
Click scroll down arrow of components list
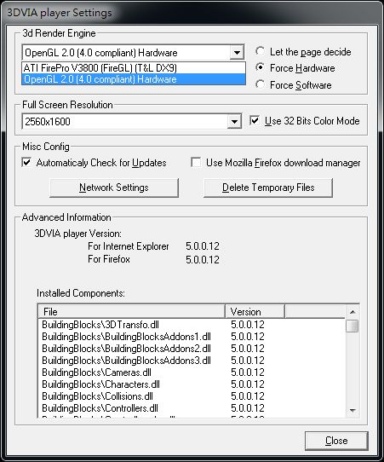352,410
